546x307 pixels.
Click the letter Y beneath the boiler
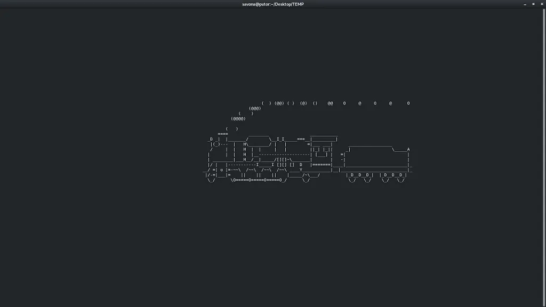click(301, 169)
